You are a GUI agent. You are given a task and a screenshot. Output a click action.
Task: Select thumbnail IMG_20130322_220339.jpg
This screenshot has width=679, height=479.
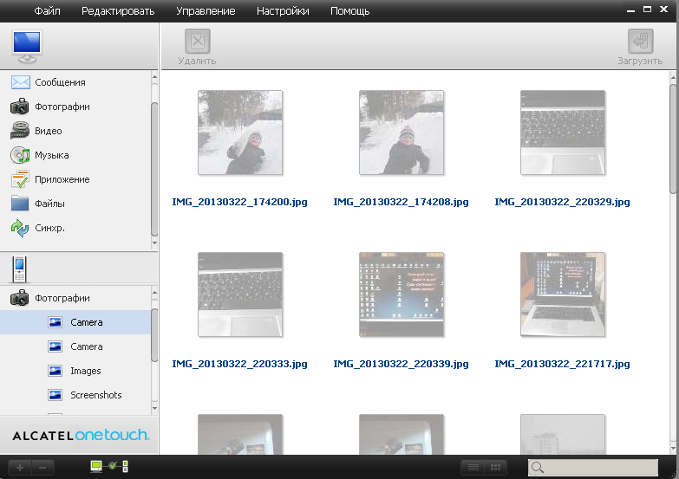pos(402,295)
